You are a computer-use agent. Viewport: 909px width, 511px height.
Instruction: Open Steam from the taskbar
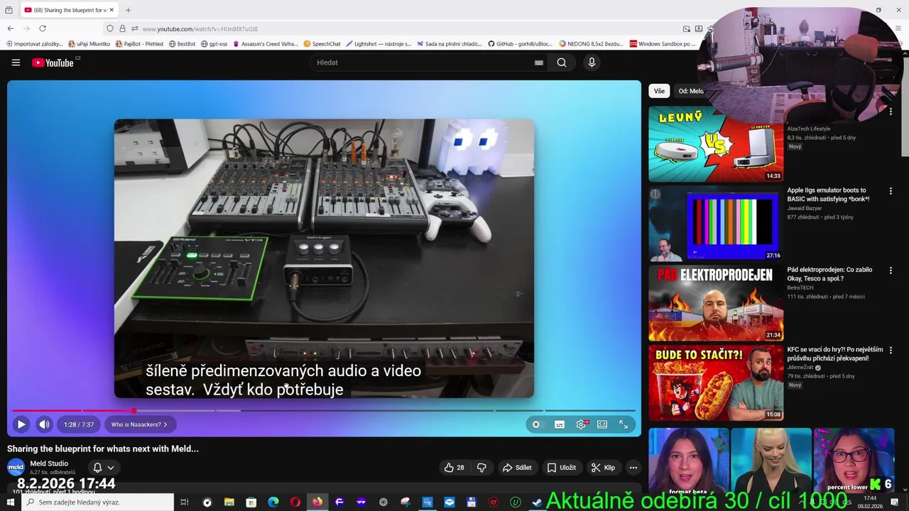(538, 502)
